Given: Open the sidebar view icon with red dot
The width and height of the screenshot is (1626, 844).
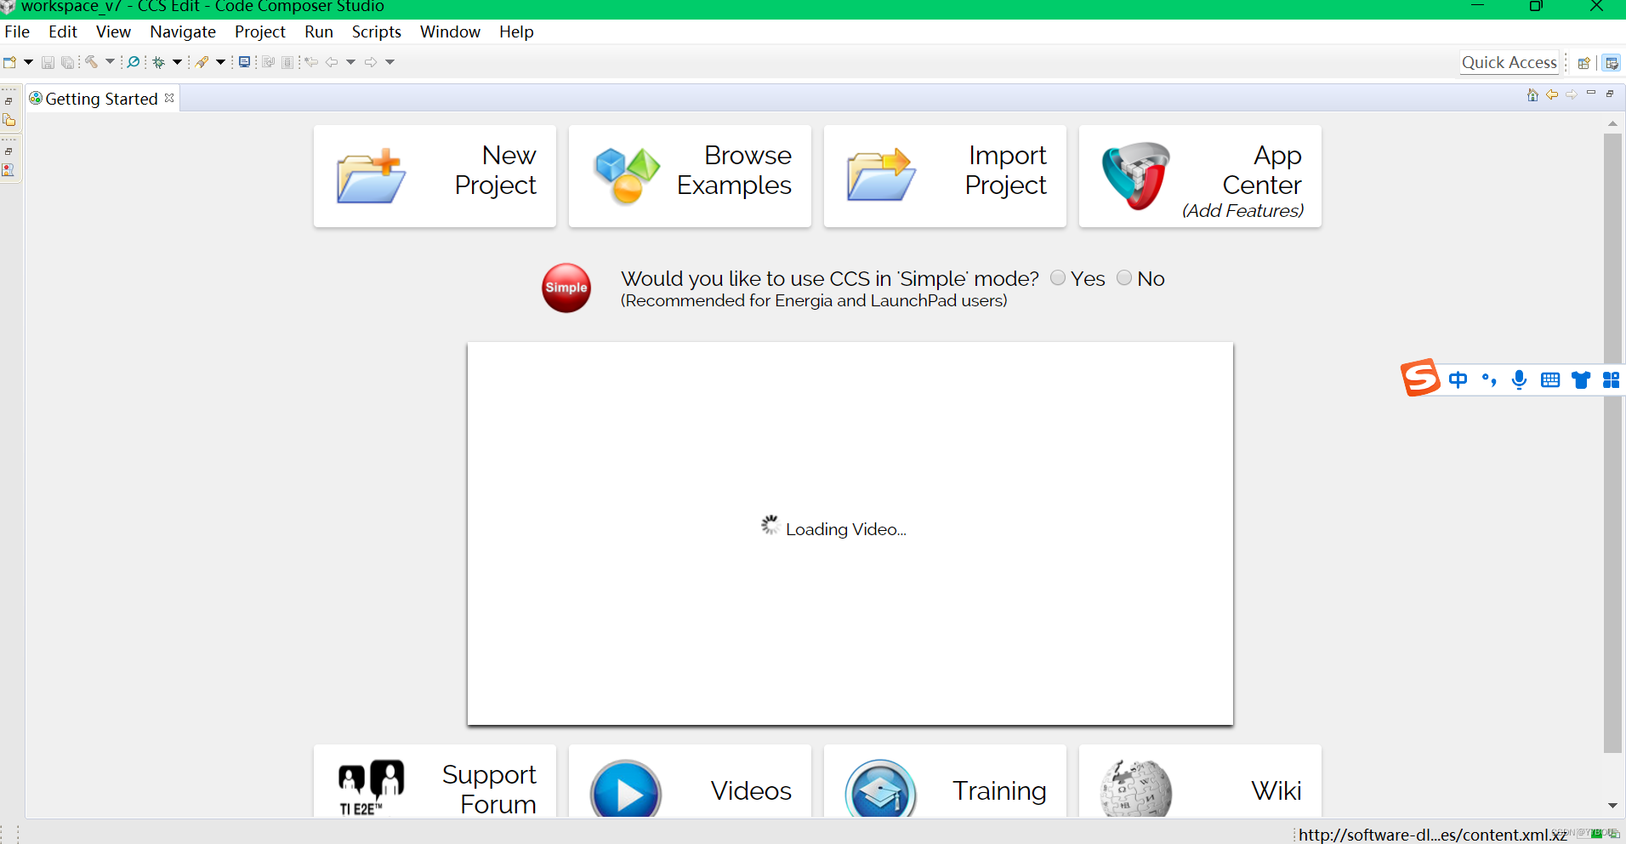Looking at the screenshot, I should 9,169.
